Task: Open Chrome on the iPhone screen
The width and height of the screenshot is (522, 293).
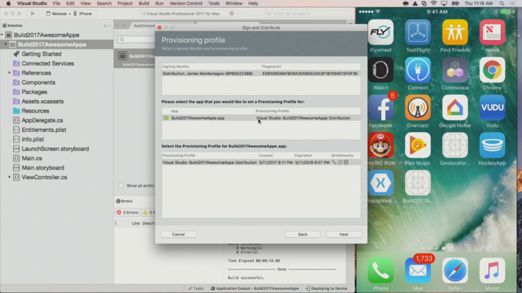Action: (492, 70)
